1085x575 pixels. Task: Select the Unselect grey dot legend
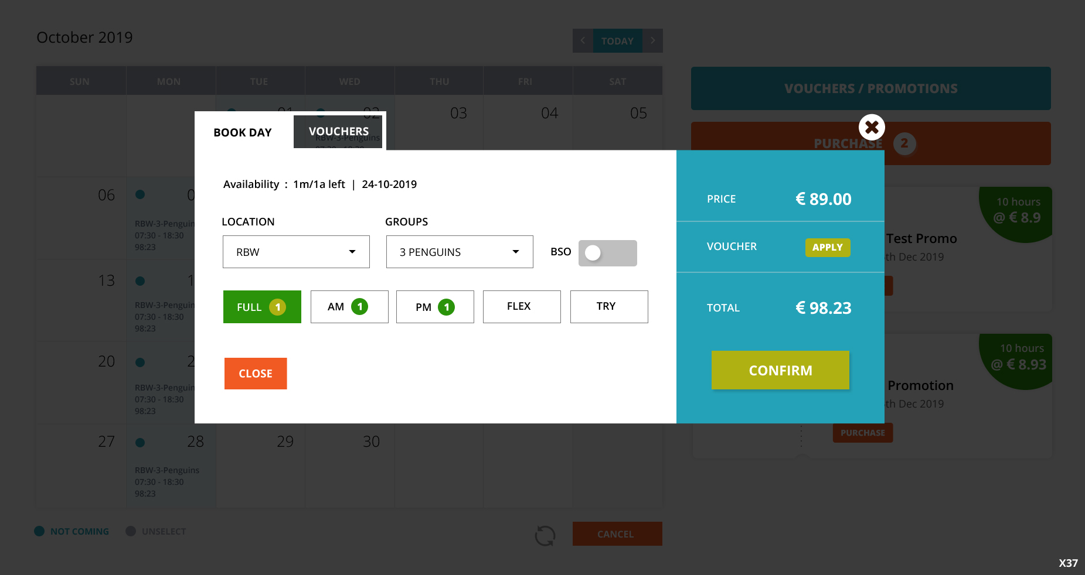[131, 531]
